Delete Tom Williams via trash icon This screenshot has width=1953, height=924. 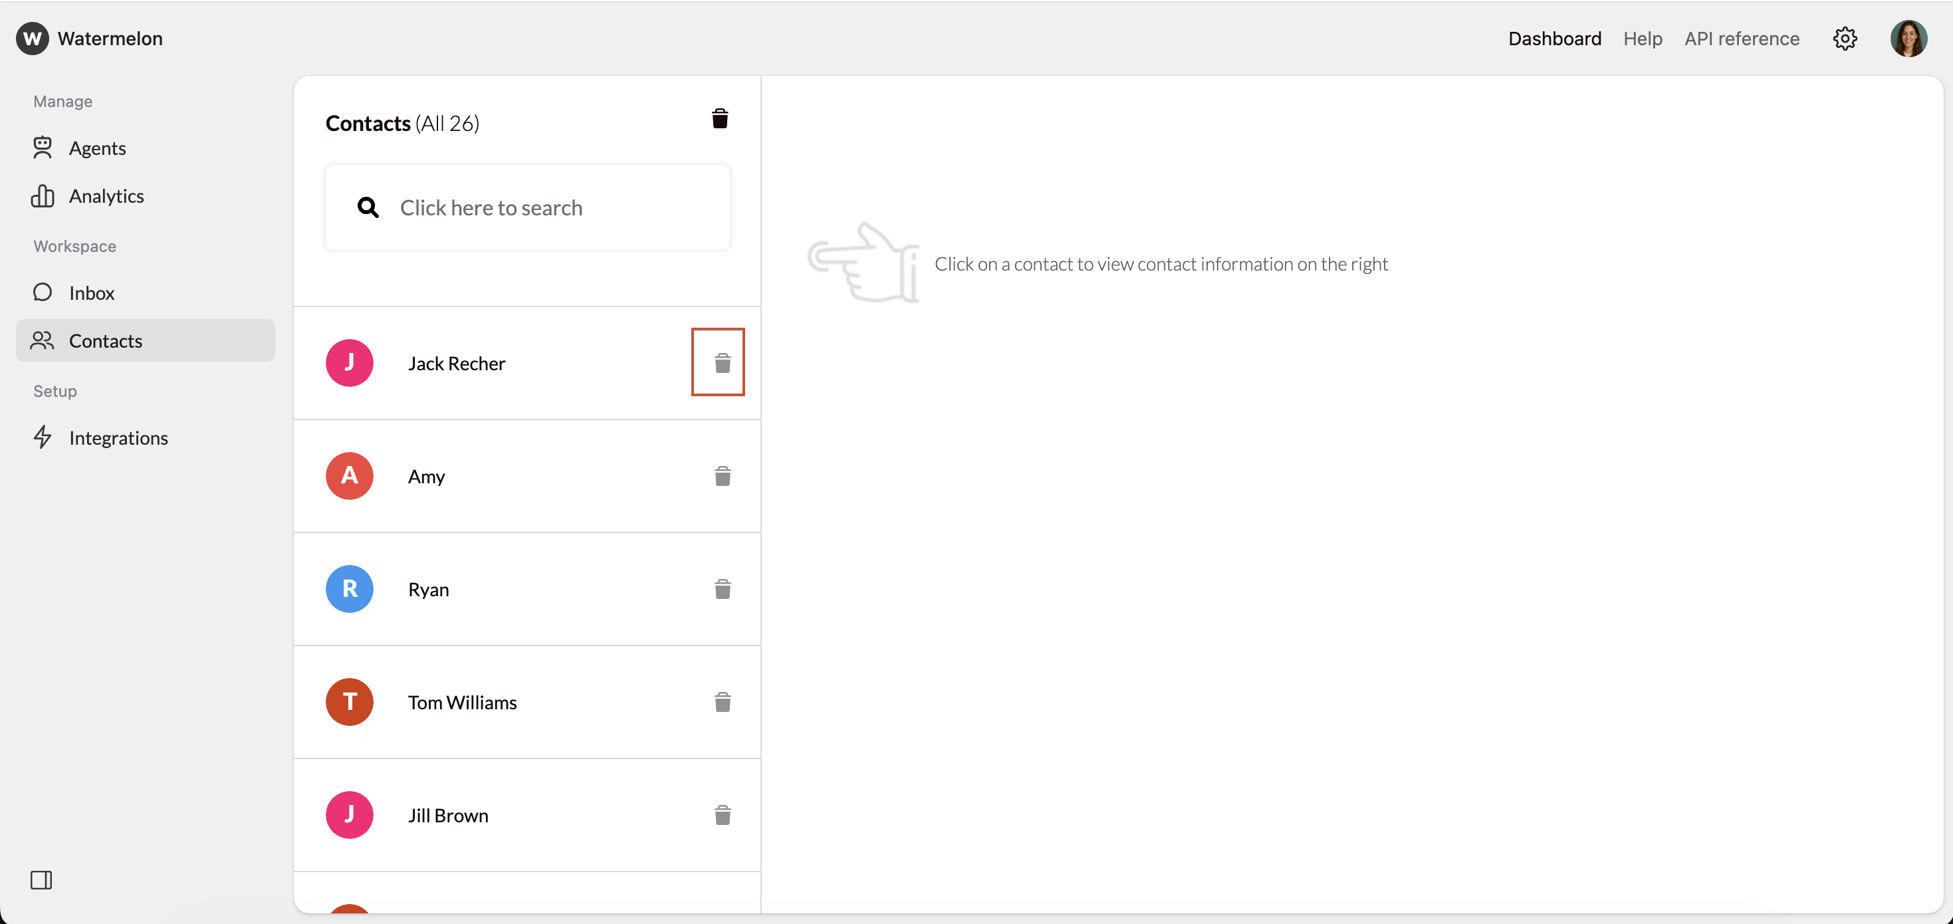point(722,702)
